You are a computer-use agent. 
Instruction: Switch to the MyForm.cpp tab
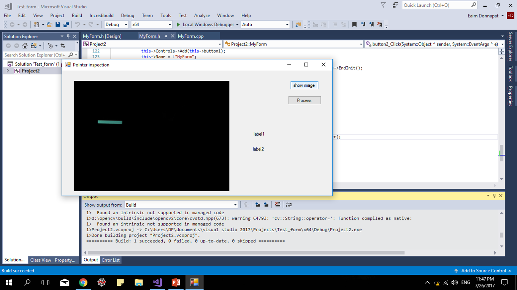[x=191, y=36]
